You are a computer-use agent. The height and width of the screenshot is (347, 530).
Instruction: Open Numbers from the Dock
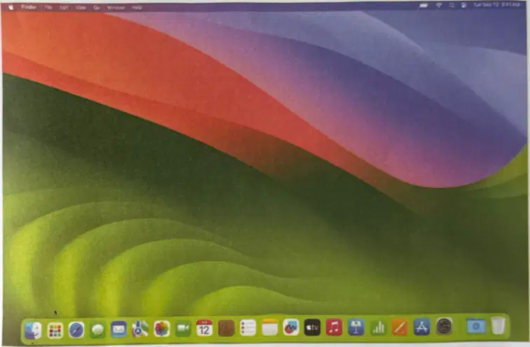pyautogui.click(x=378, y=327)
